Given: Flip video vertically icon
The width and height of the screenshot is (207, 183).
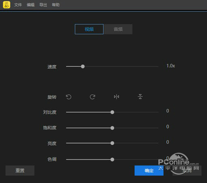Looking at the screenshot, I should tap(140, 96).
